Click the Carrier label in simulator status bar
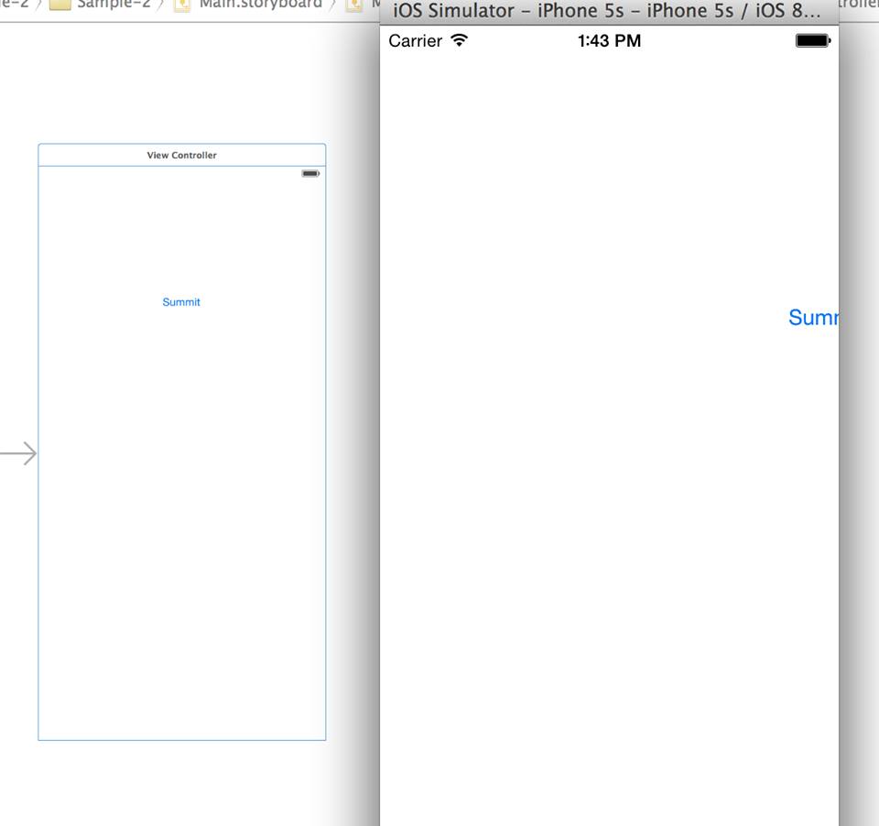This screenshot has height=826, width=879. (415, 41)
